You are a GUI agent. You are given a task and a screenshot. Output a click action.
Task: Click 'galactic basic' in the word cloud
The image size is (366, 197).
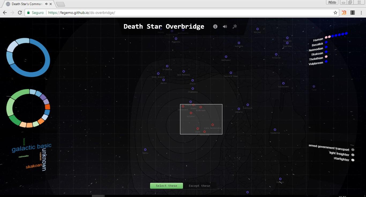coord(31,147)
